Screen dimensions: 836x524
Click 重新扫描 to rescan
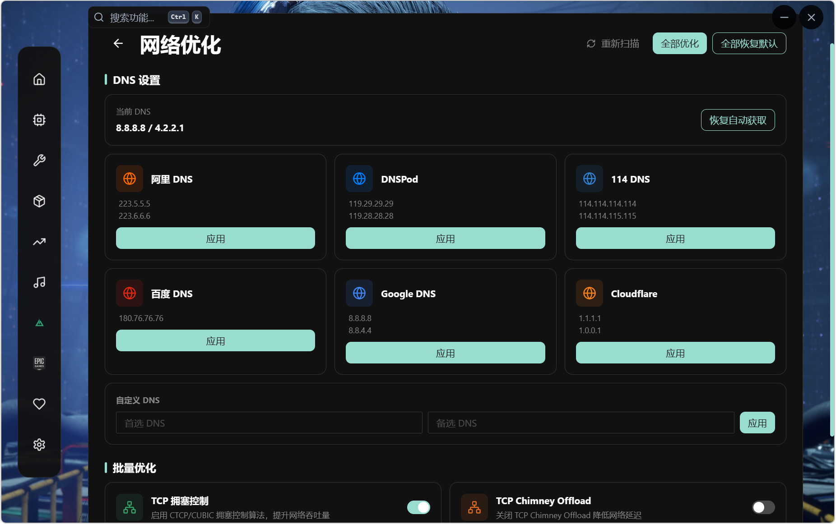coord(613,44)
